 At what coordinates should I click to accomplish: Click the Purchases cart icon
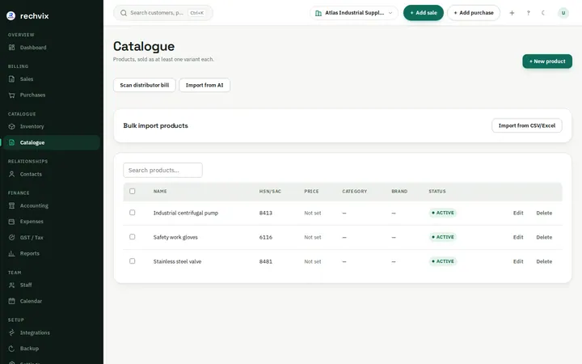coord(12,95)
